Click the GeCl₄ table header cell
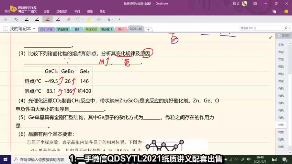This screenshot has height=164, width=292. click(51, 71)
